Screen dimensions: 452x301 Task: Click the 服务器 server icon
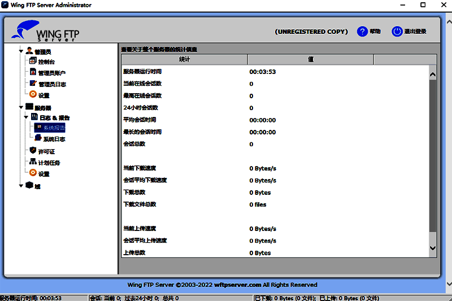(29, 107)
